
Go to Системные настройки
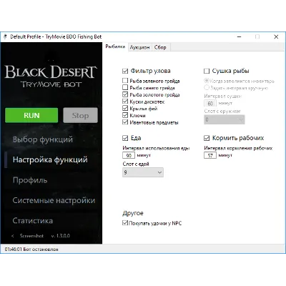(x=54, y=200)
